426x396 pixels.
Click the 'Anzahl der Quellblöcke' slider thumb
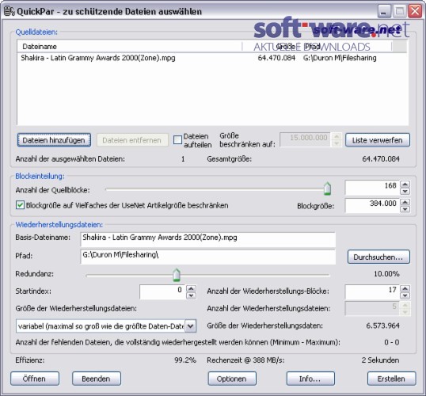[x=327, y=188]
